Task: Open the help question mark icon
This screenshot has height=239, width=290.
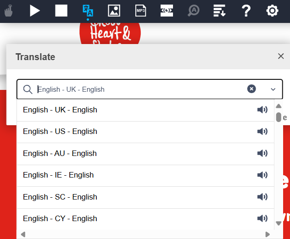Action: pos(246,11)
